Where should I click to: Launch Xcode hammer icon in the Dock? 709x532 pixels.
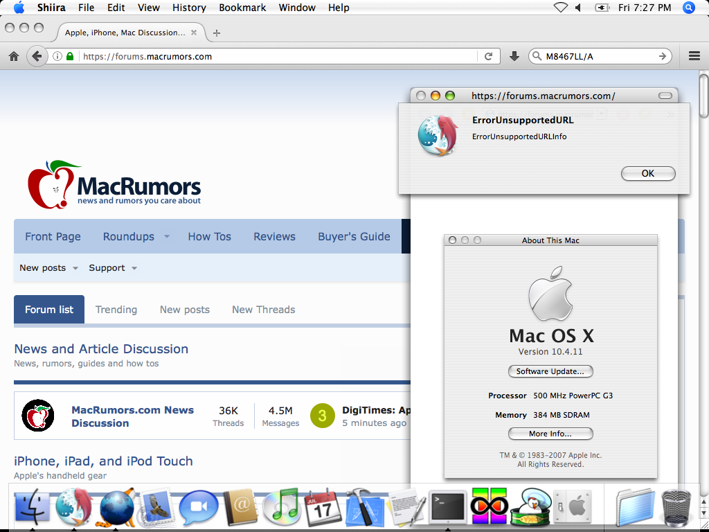(x=364, y=507)
